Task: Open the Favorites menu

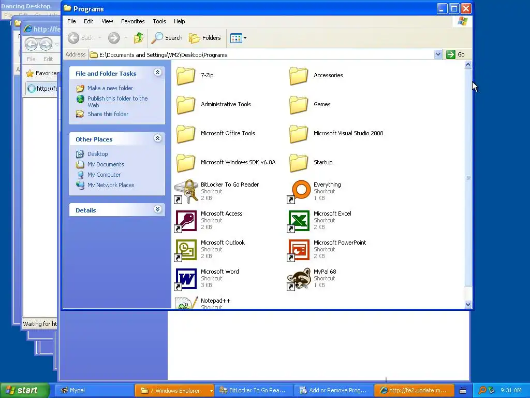Action: 133,21
